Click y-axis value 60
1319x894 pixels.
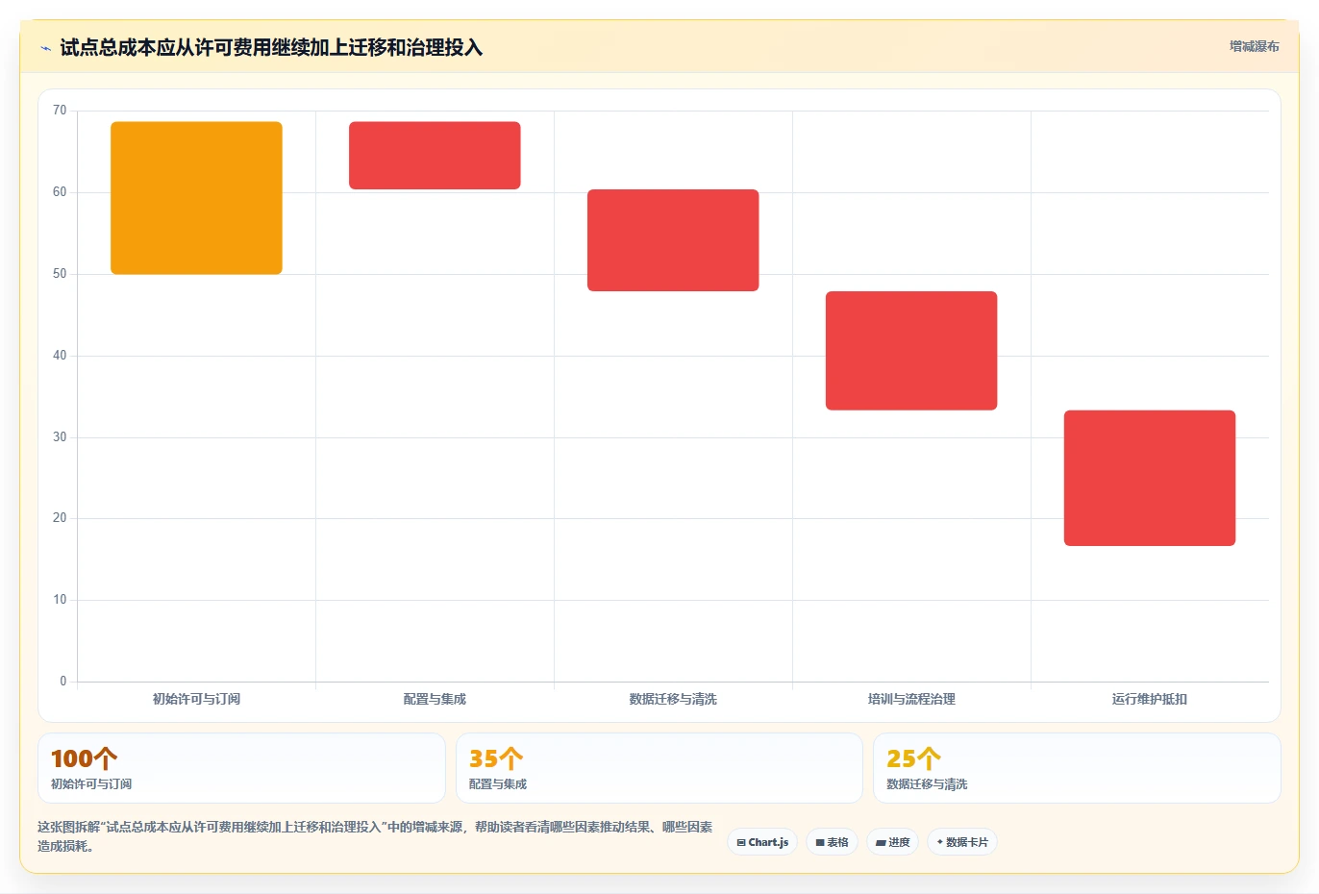(x=60, y=192)
